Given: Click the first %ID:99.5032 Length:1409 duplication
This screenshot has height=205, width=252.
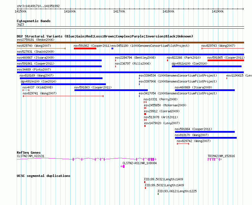Looking at the screenshot, I should pyautogui.click(x=145, y=182).
